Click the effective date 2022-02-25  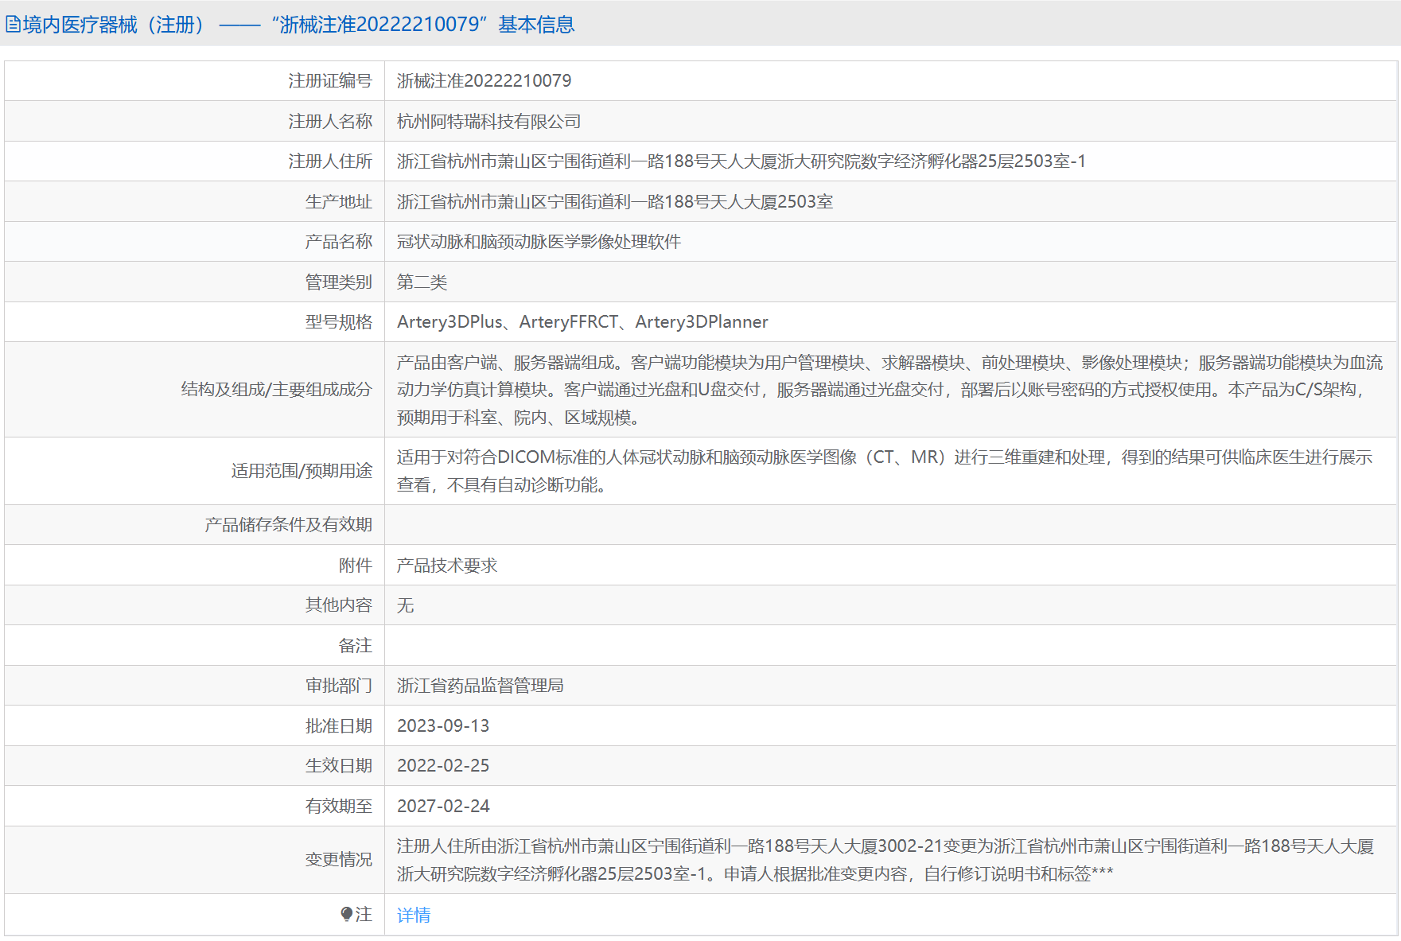443,766
